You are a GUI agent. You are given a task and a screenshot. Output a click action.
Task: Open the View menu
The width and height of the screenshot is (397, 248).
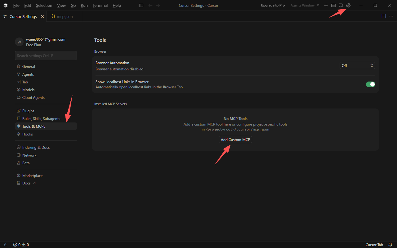click(x=61, y=5)
